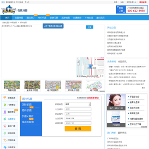Image resolution: width=149 pixels, height=149 pixels.
Task: Click the 携程订房 400-612-8930 banner
Action: click(x=132, y=10)
